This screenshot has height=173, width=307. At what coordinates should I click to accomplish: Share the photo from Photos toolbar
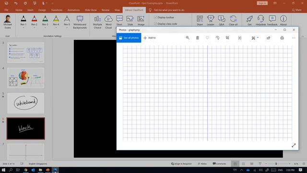point(268,38)
